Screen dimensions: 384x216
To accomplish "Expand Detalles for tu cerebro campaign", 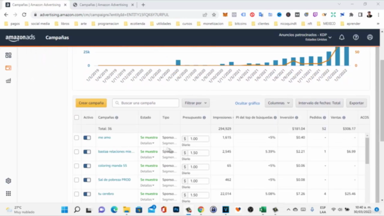I will 147,199.
